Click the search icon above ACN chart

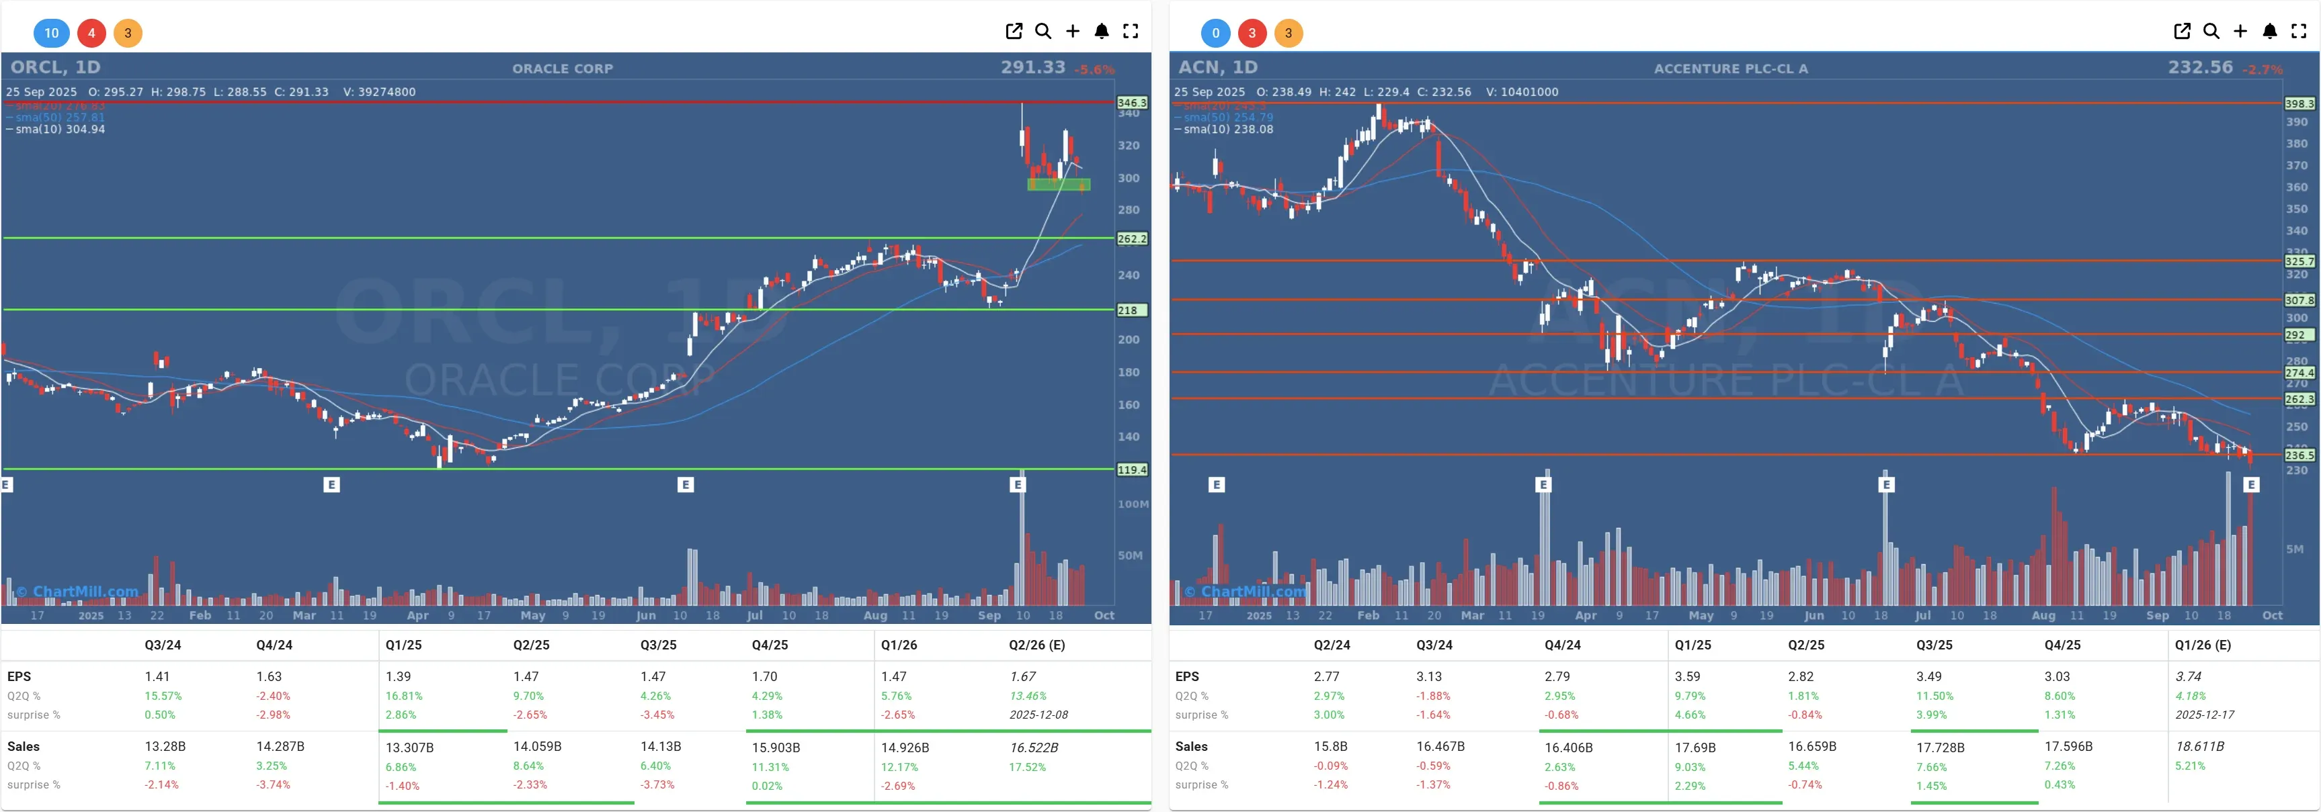point(2211,32)
